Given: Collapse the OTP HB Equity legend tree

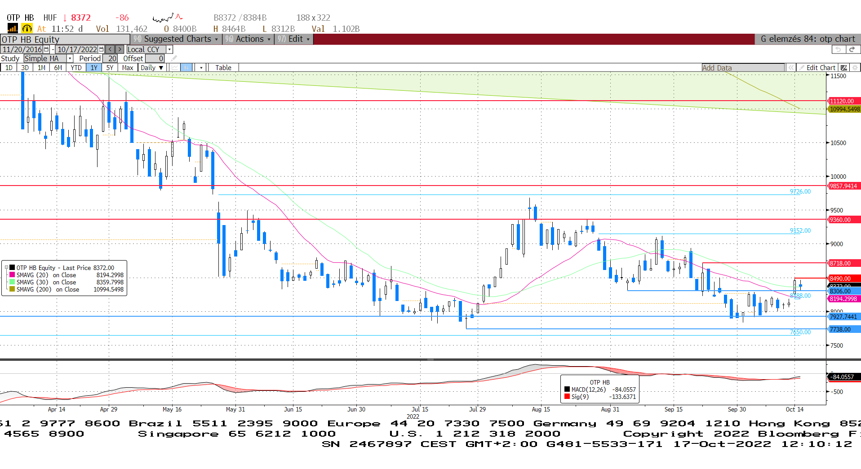Looking at the screenshot, I should click(x=6, y=268).
